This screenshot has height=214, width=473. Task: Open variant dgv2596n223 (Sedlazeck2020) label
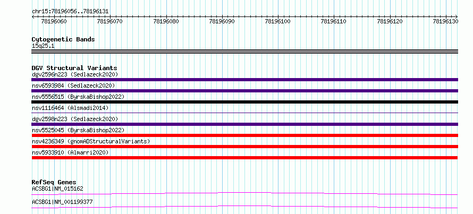tap(75, 74)
